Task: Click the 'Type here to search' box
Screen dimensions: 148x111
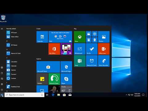Action: pos(24,95)
